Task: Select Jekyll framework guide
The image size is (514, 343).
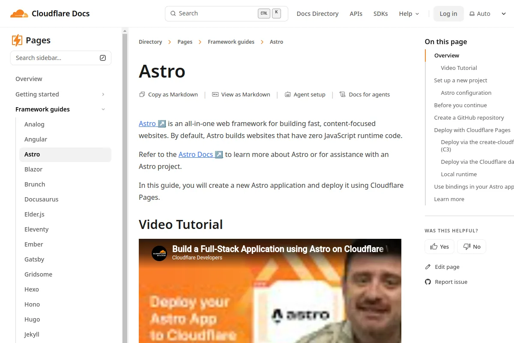Action: pyautogui.click(x=65, y=334)
